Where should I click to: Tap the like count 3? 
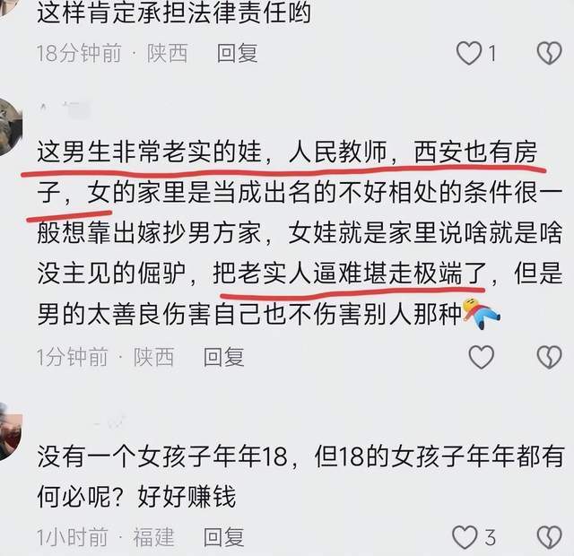point(491,537)
